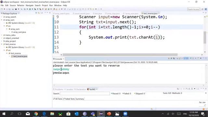The image size is (208, 117).
Task: Click Remove All Terminated Launches in Console
Action: pyautogui.click(x=174, y=58)
